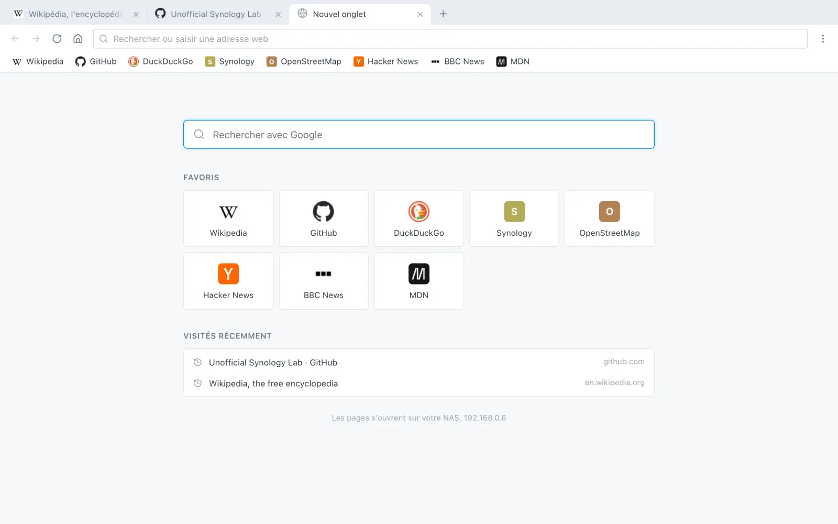Viewport: 838px width, 524px height.
Task: Click the back navigation arrow
Action: 15,39
